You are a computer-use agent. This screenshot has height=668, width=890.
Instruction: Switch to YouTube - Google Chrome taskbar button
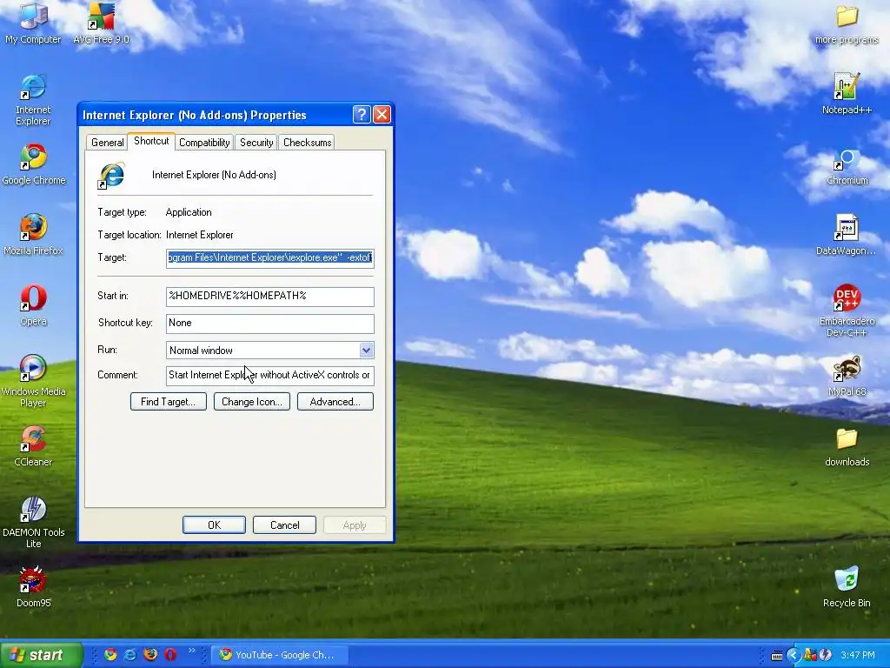[279, 655]
